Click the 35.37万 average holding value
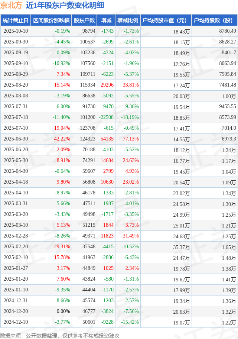This screenshot has width=238, height=339. [182, 247]
